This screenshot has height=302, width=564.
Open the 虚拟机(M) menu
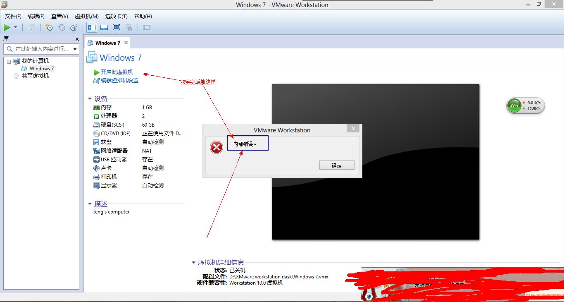86,16
